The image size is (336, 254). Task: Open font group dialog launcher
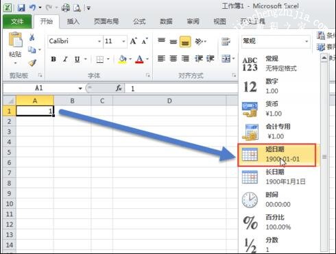point(148,75)
